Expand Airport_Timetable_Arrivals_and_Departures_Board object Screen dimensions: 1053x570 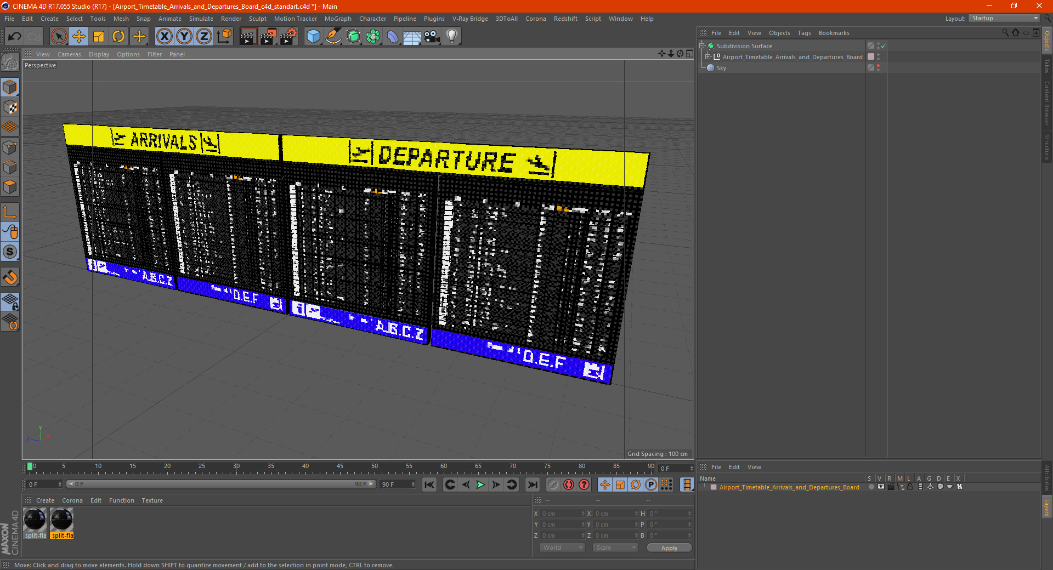[x=708, y=57]
